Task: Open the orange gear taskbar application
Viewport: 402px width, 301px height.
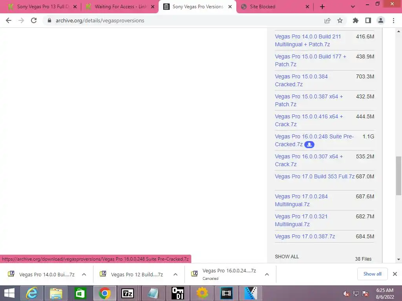Action: coord(202,293)
